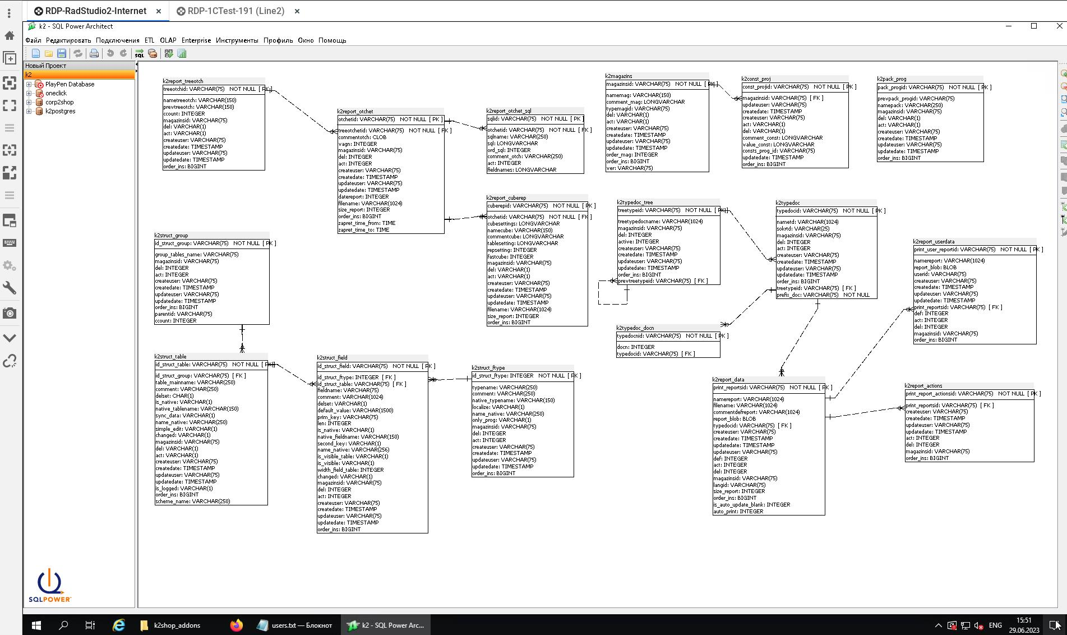Click the New Project document icon
Viewport: 1067px width, 635px height.
click(36, 54)
